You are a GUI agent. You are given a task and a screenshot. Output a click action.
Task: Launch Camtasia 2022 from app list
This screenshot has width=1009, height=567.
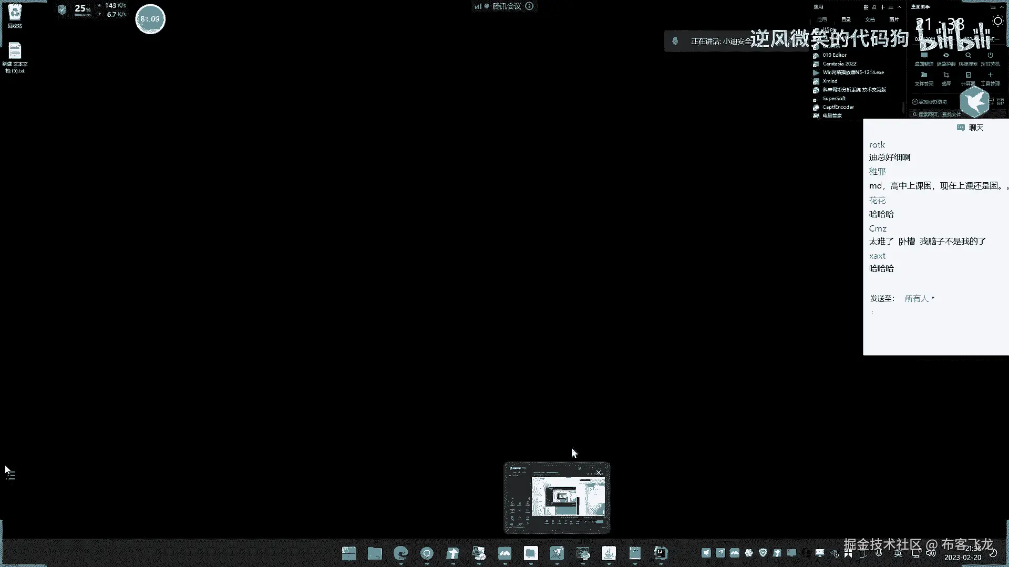(839, 64)
